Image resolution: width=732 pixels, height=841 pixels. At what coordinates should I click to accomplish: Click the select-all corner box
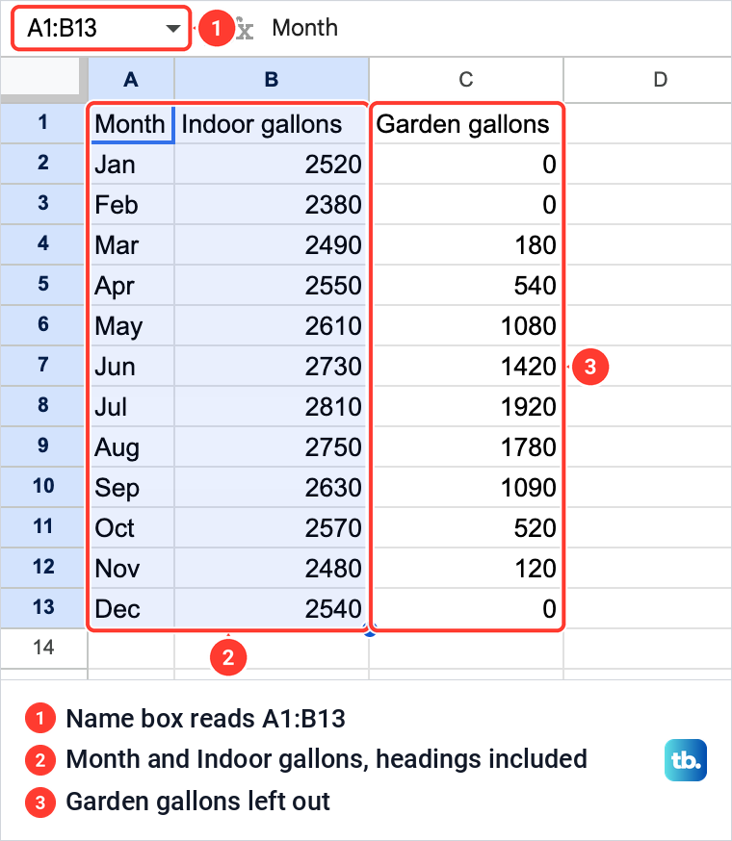[40, 79]
